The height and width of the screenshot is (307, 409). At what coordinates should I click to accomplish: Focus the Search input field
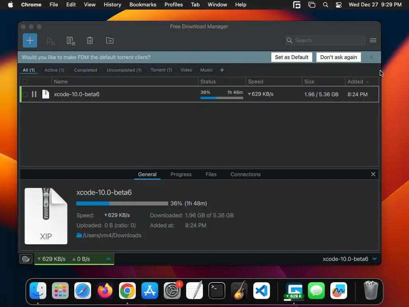click(x=325, y=40)
